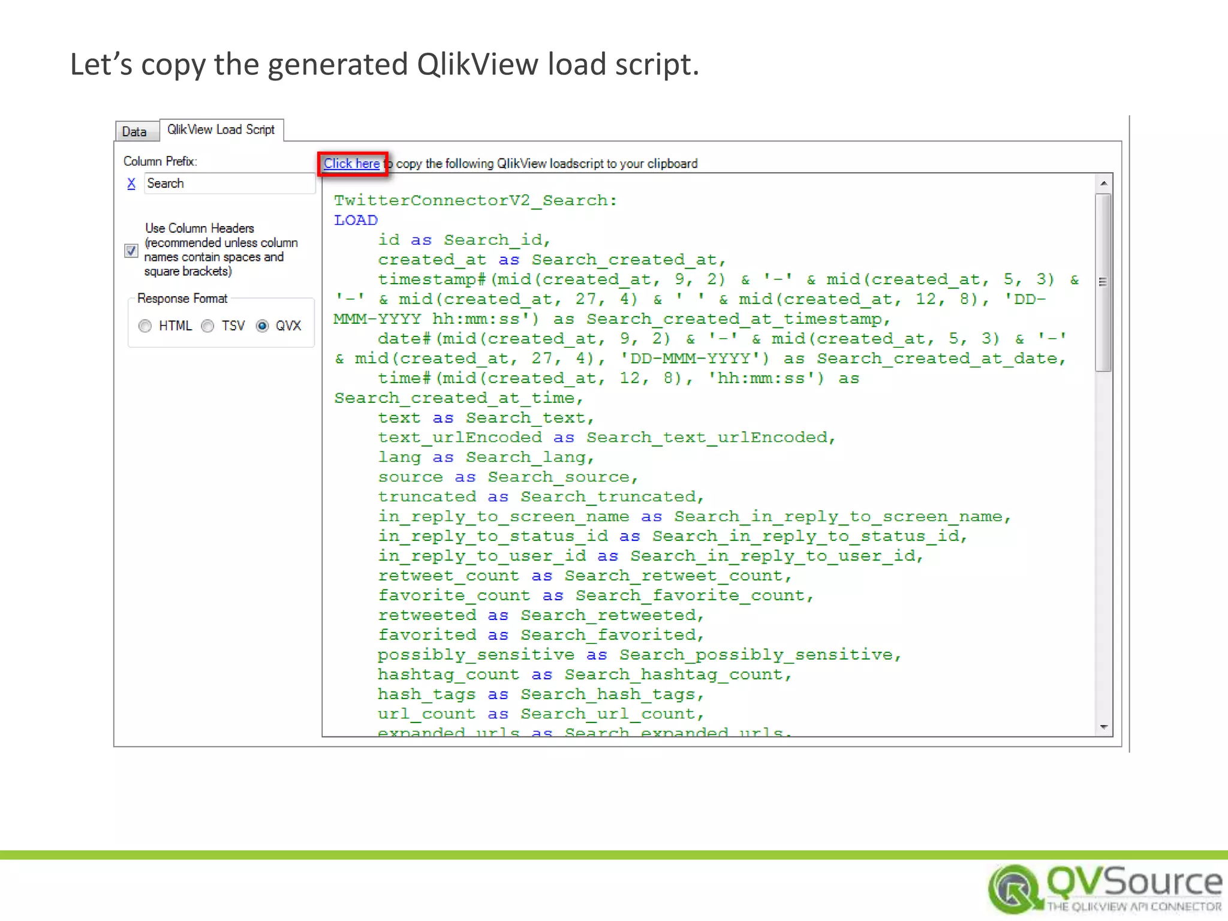This screenshot has height=921, width=1228.
Task: Click the 'text_urlEncoded as Search_text_urlEncoded,' line
Action: coord(606,438)
